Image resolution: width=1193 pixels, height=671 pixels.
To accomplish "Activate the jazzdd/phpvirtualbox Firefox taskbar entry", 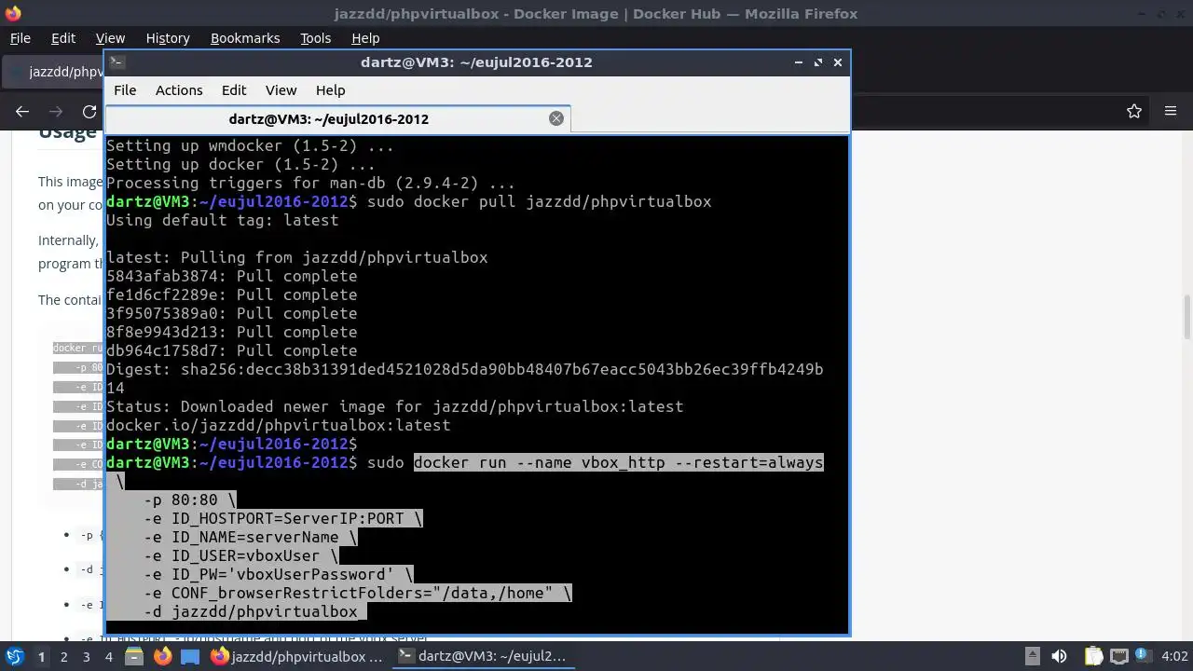I will click(x=297, y=656).
